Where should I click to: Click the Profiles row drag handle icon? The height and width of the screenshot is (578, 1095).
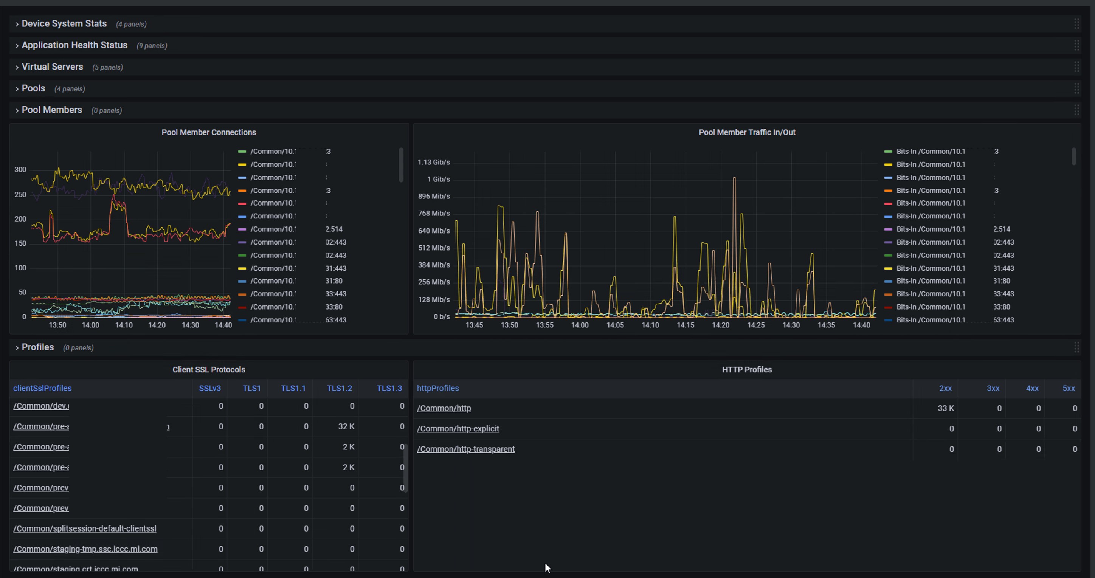tap(1077, 347)
